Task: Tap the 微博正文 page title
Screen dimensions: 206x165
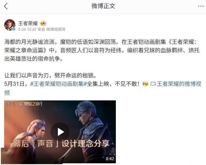Action: 103,6
